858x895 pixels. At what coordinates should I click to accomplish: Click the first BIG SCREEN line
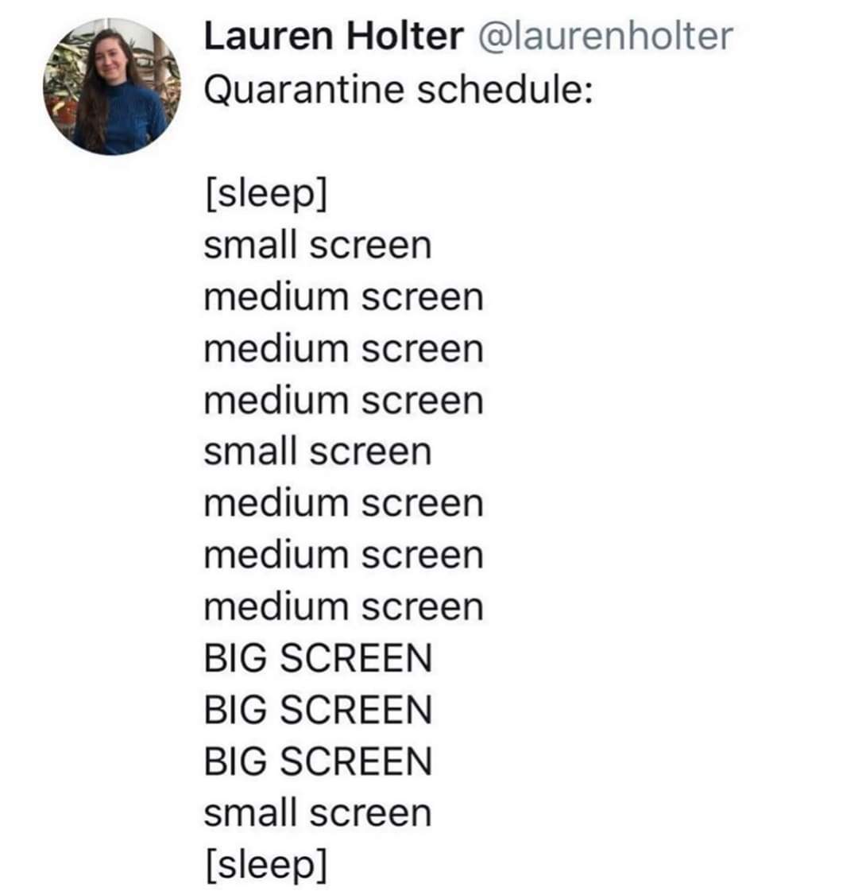tap(318, 658)
